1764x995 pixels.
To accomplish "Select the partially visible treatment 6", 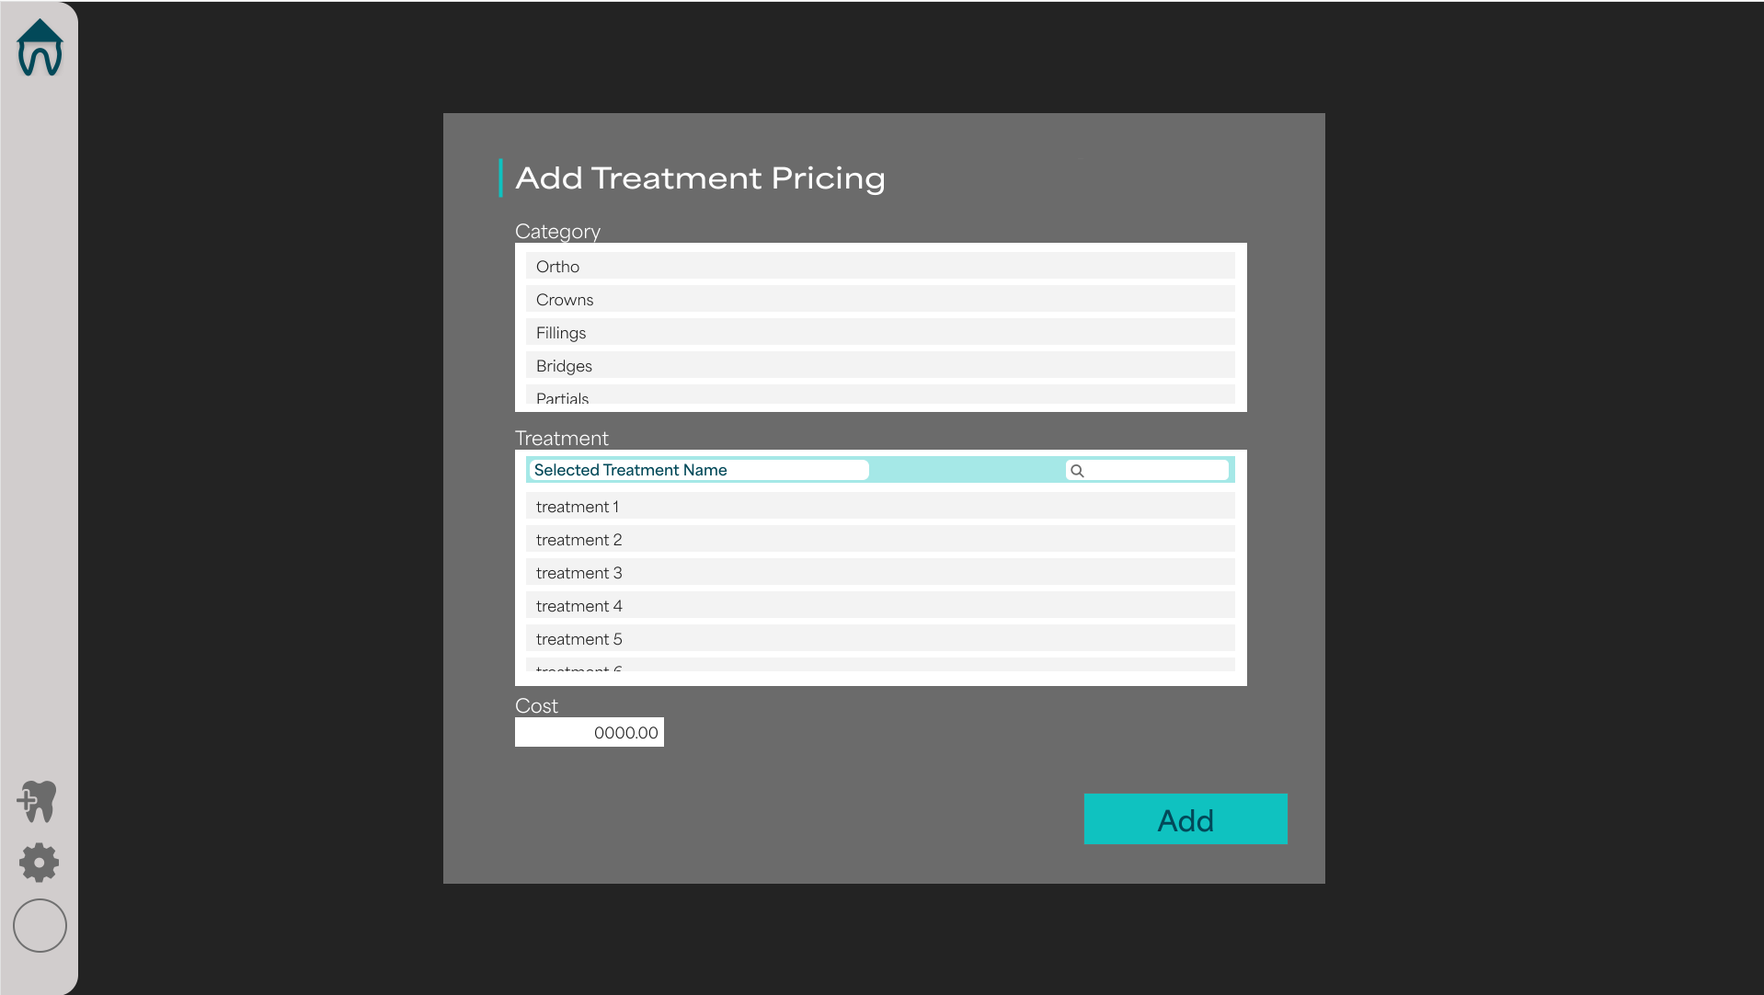I will (880, 665).
